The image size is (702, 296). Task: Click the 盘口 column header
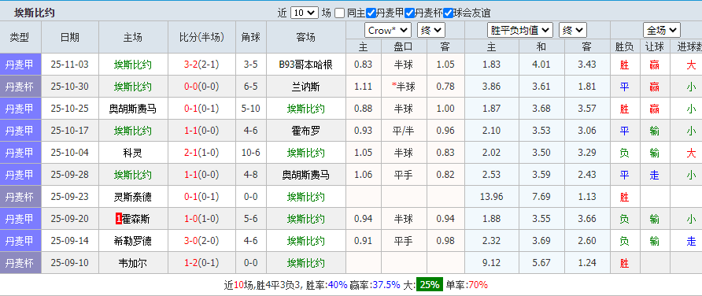pyautogui.click(x=404, y=46)
